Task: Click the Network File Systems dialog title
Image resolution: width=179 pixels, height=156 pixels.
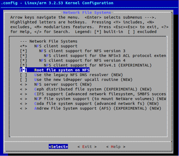Action: pyautogui.click(x=87, y=13)
